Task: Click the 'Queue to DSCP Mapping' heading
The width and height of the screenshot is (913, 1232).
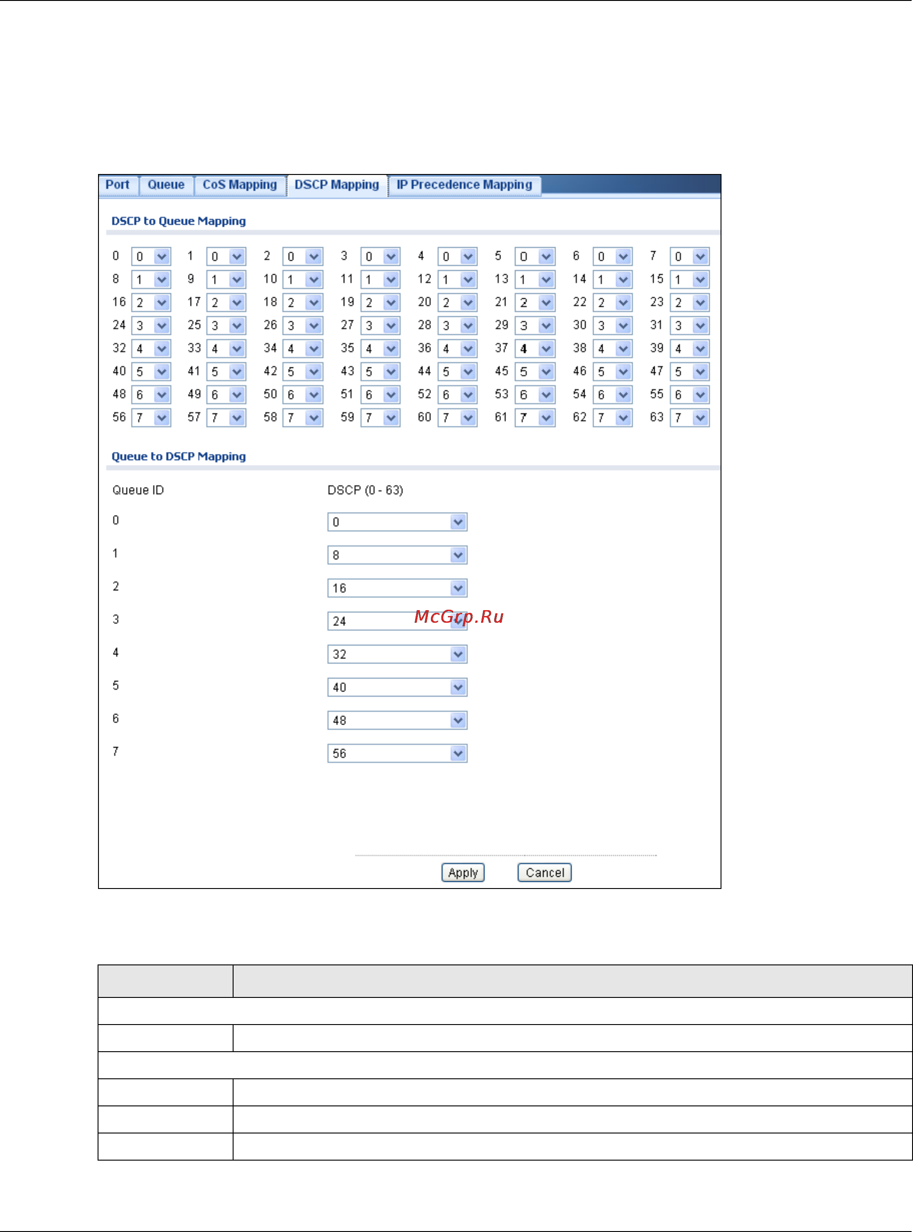Action: click(x=178, y=457)
